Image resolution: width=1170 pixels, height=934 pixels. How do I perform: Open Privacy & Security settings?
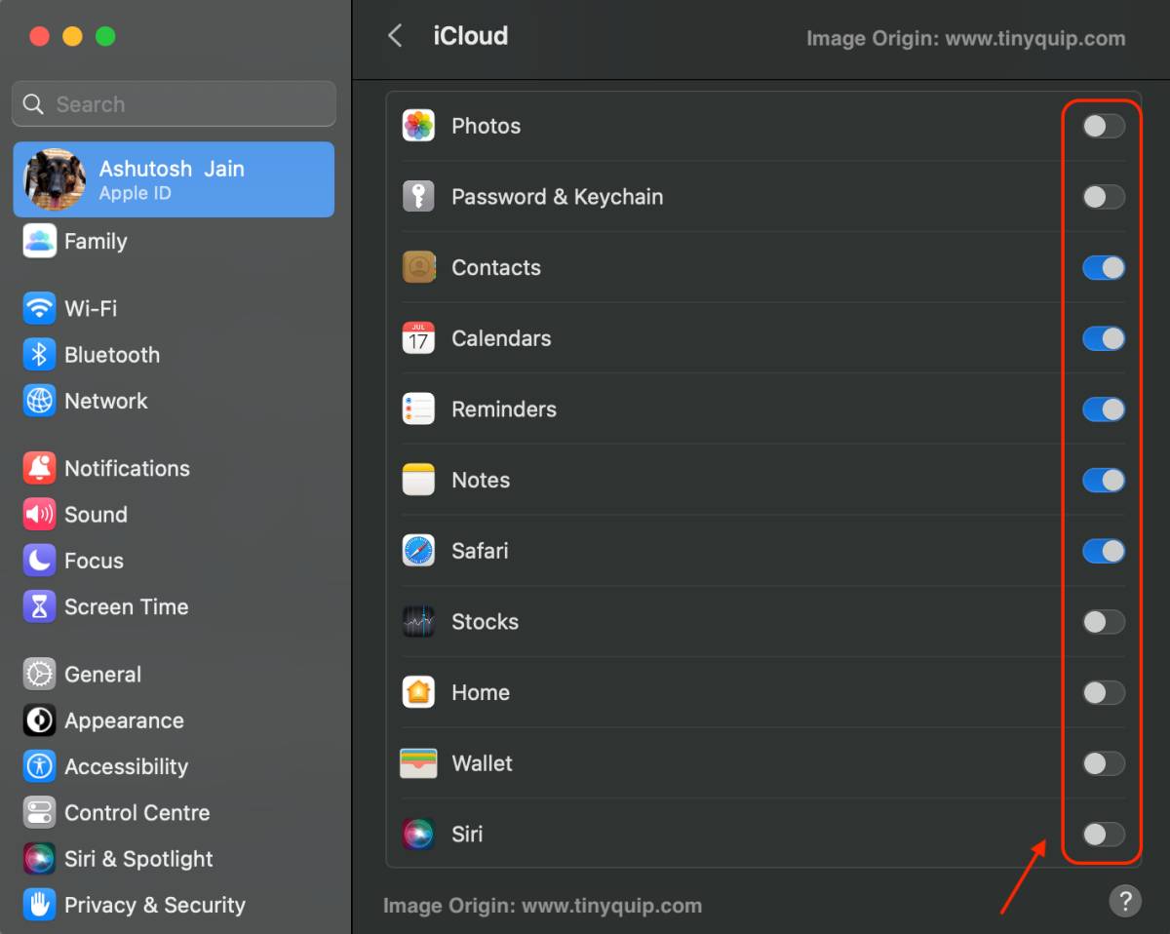coord(154,905)
